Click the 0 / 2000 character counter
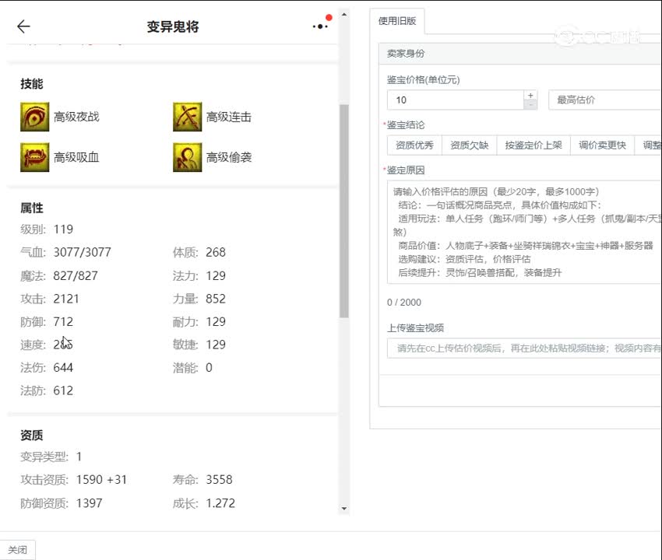This screenshot has height=560, width=662. click(x=404, y=303)
